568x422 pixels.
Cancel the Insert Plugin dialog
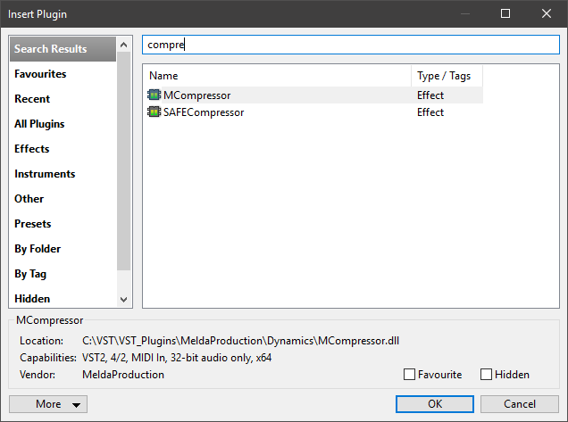click(x=520, y=404)
